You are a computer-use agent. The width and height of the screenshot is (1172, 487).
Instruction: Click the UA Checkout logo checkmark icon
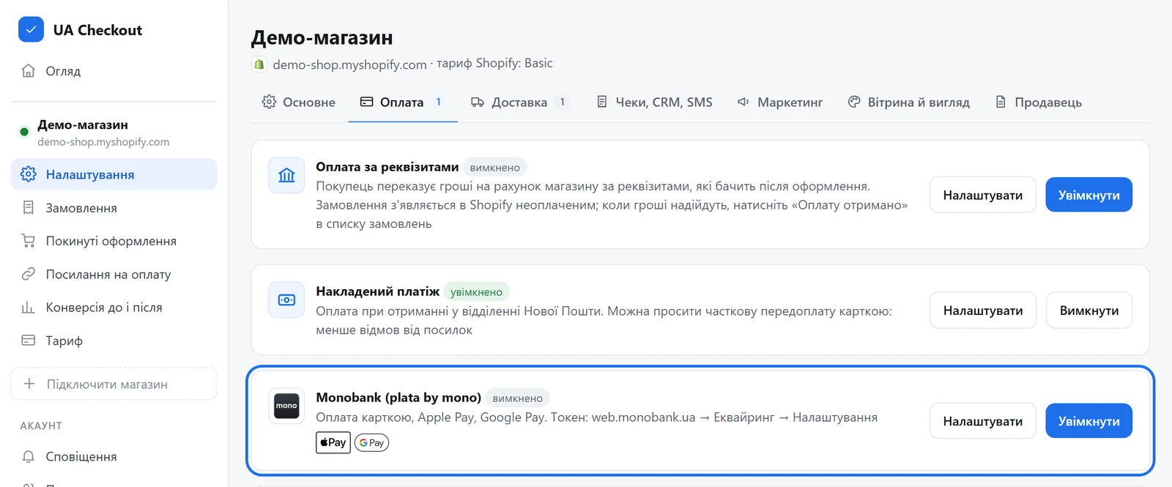click(x=31, y=30)
